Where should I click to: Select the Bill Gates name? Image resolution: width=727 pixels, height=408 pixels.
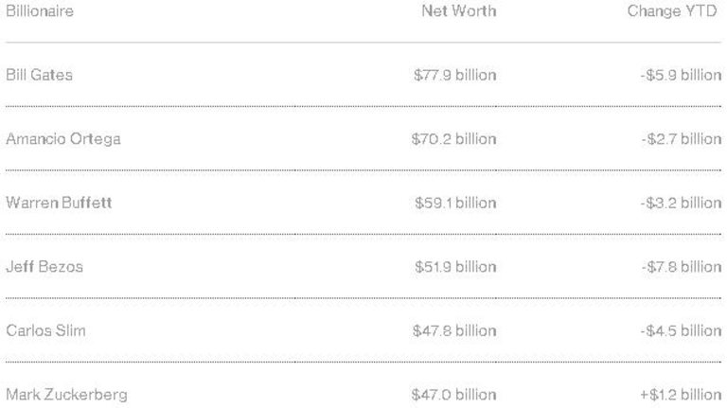[40, 75]
